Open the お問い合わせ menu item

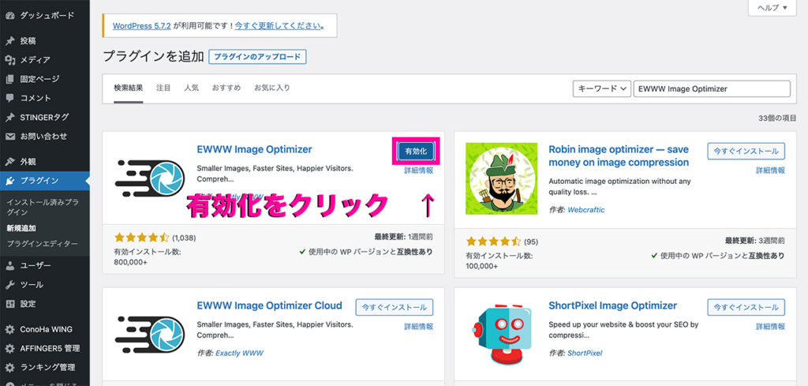point(45,137)
